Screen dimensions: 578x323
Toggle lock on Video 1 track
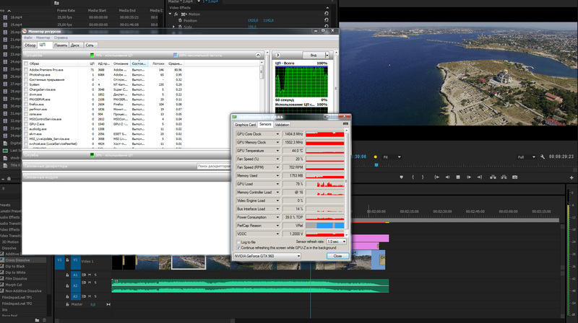tap(67, 260)
